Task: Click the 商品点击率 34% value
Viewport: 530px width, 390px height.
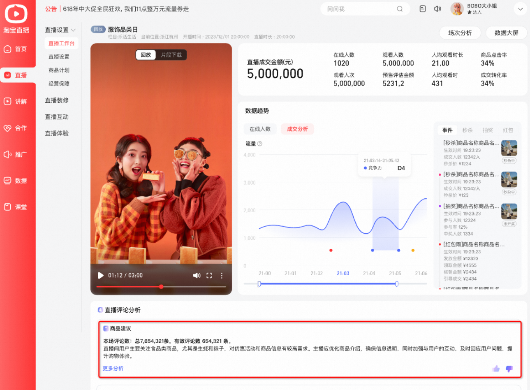Action: click(x=487, y=63)
